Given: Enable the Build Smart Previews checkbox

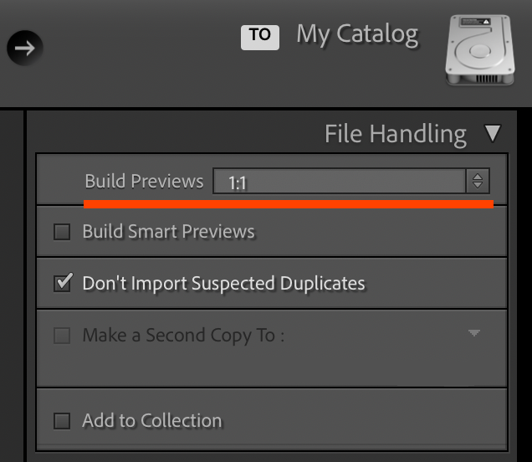Looking at the screenshot, I should pos(62,232).
